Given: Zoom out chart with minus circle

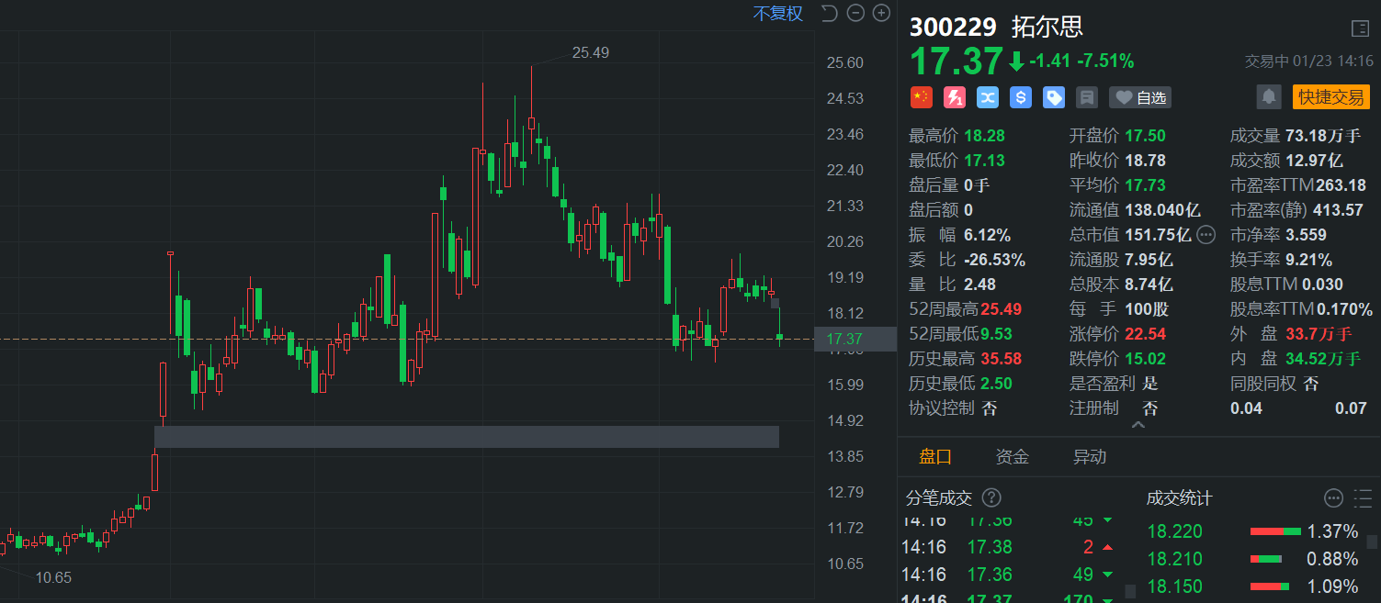Looking at the screenshot, I should (x=855, y=13).
